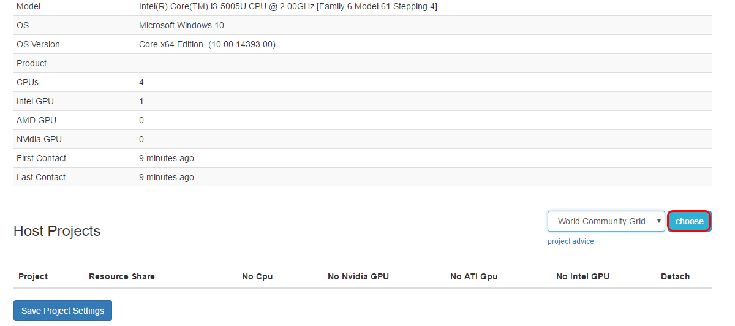Click the No Intel GPU column header
The height and width of the screenshot is (326, 735).
582,276
